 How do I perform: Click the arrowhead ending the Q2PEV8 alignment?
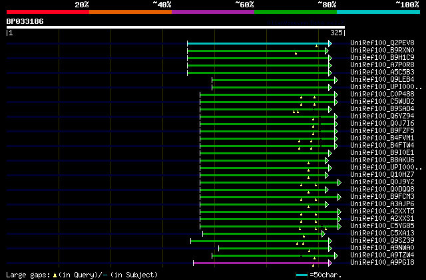[330, 43]
